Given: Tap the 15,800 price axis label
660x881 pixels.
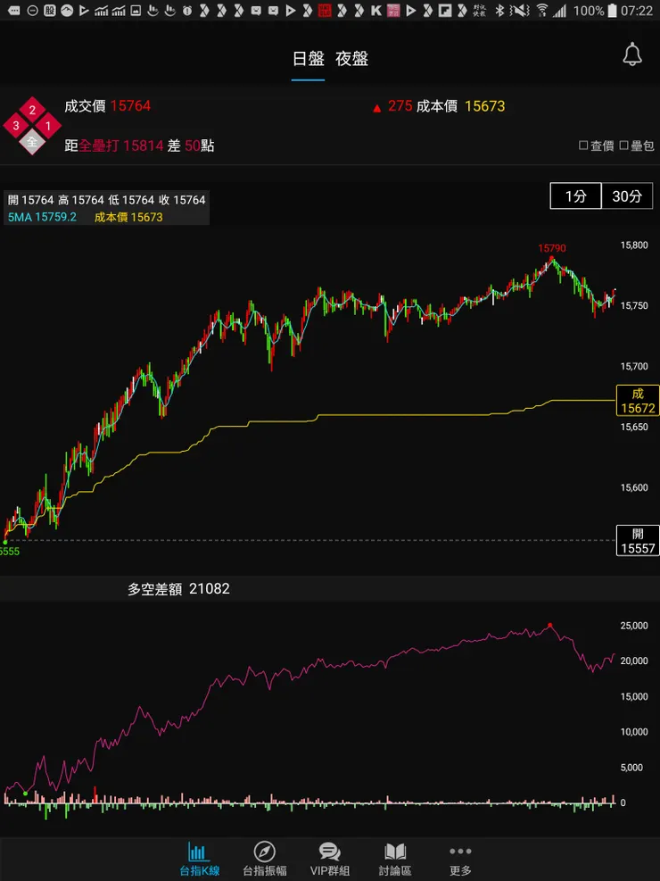Looking at the screenshot, I should 634,245.
